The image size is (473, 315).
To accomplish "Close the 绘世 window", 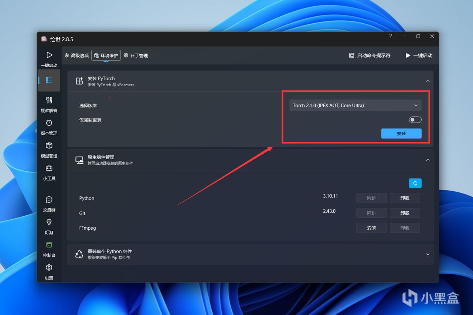I will 432,36.
